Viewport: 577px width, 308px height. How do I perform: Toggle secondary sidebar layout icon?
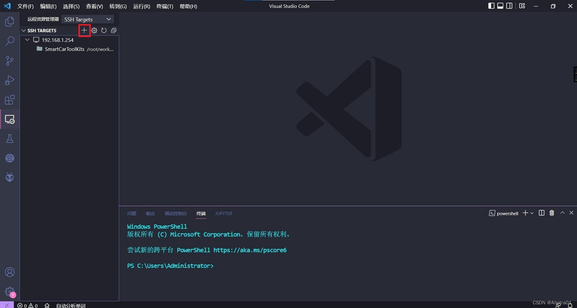coord(509,6)
